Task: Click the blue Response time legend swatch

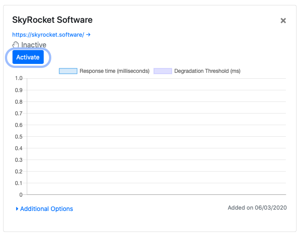Action: point(68,71)
